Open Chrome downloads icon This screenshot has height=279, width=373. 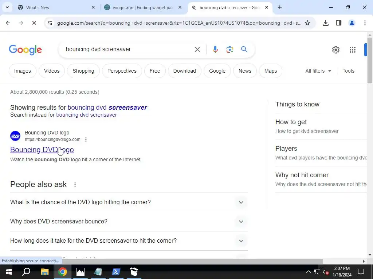pyautogui.click(x=325, y=23)
